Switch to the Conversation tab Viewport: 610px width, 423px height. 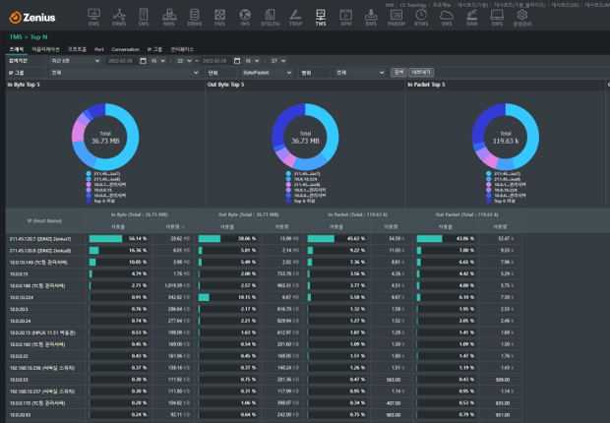click(x=125, y=48)
